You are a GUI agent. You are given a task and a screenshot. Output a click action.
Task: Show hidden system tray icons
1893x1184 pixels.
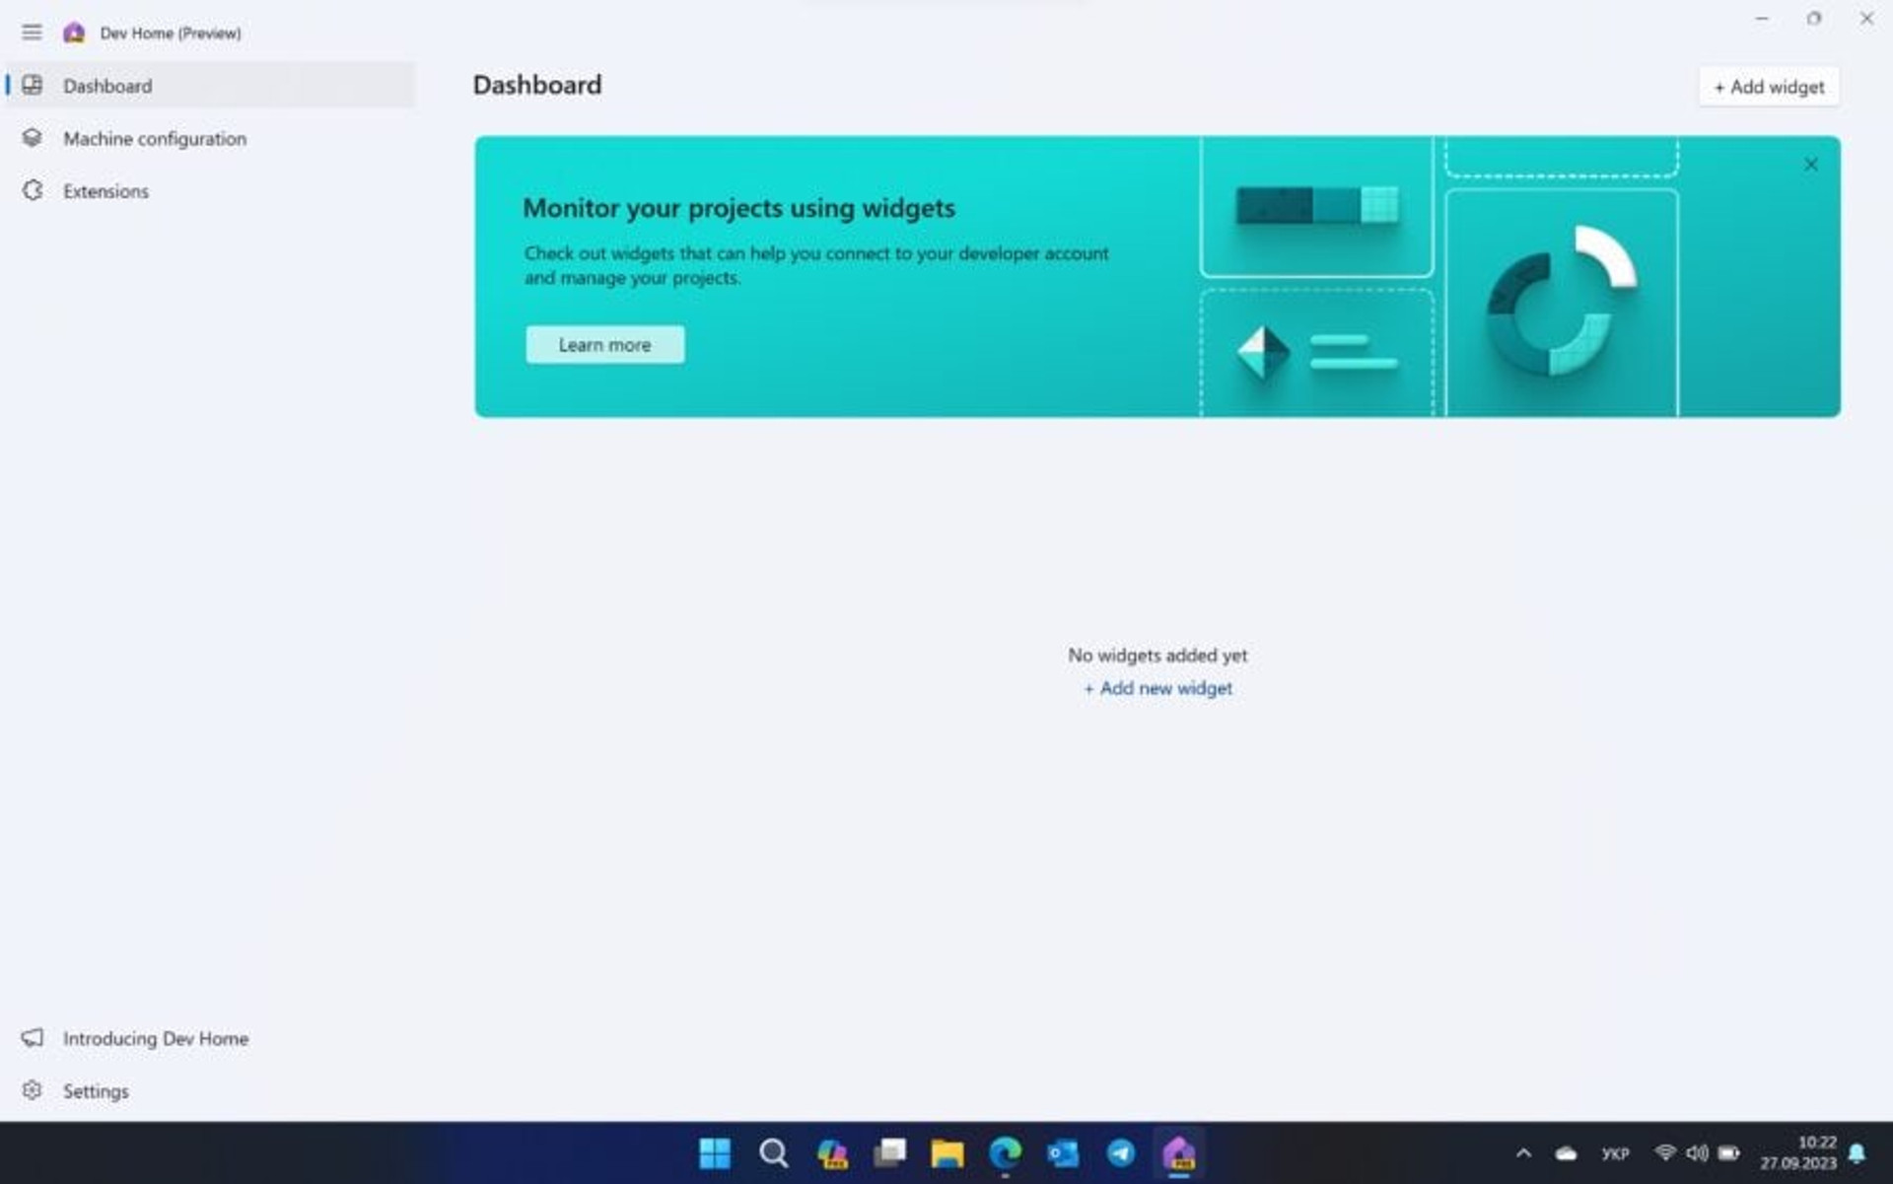[x=1523, y=1152]
